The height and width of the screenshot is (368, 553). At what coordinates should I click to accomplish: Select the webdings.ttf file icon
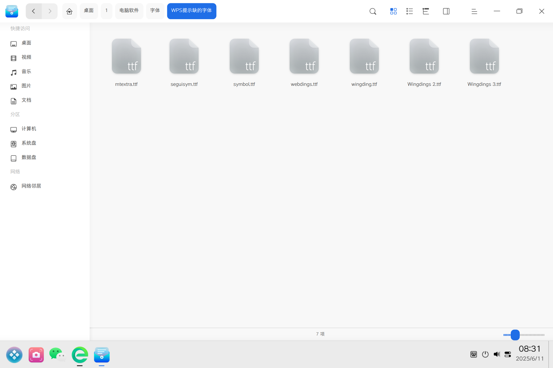[304, 56]
